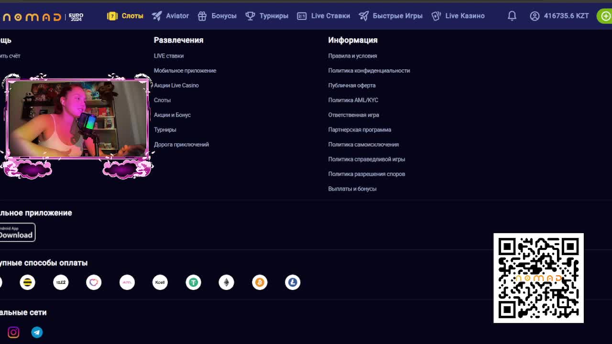This screenshot has height=344, width=612.
Task: Open Политика справедливой игры
Action: click(366, 160)
